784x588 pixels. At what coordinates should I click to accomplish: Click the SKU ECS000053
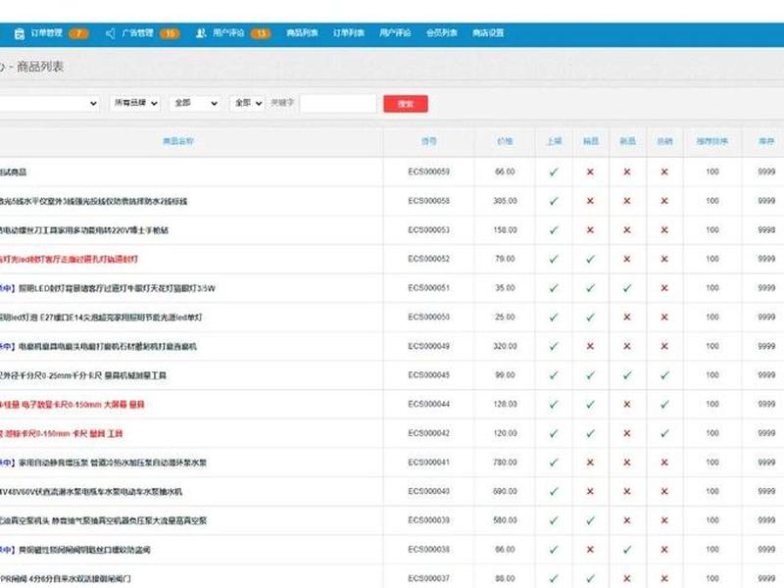pos(429,230)
